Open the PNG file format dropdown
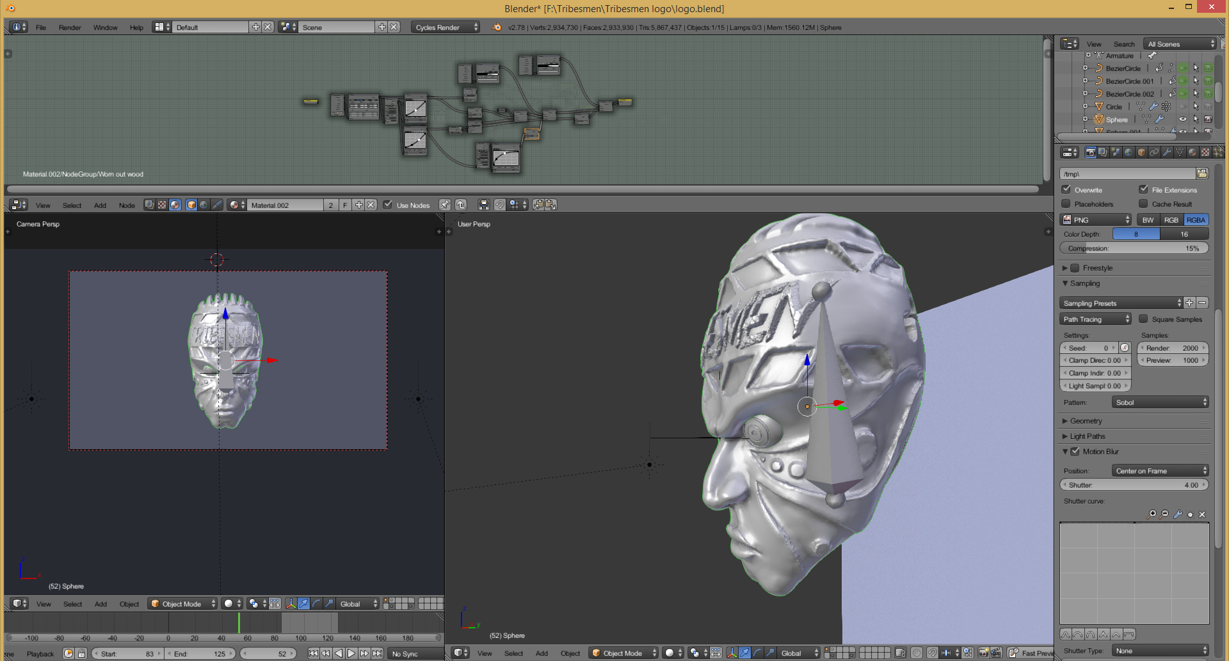Viewport: 1229px width, 661px height. [1096, 219]
